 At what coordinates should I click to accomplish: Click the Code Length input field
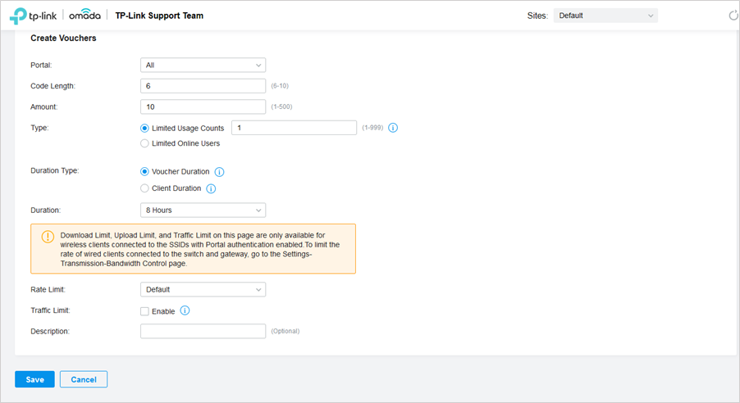point(203,86)
